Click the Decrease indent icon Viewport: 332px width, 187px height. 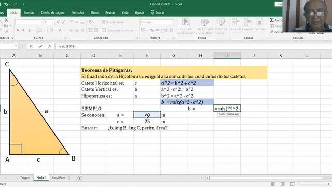90,30
